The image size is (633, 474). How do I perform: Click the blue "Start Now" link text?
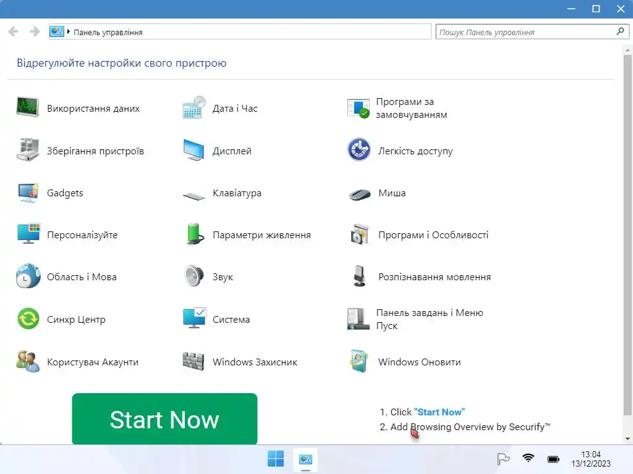click(x=440, y=412)
